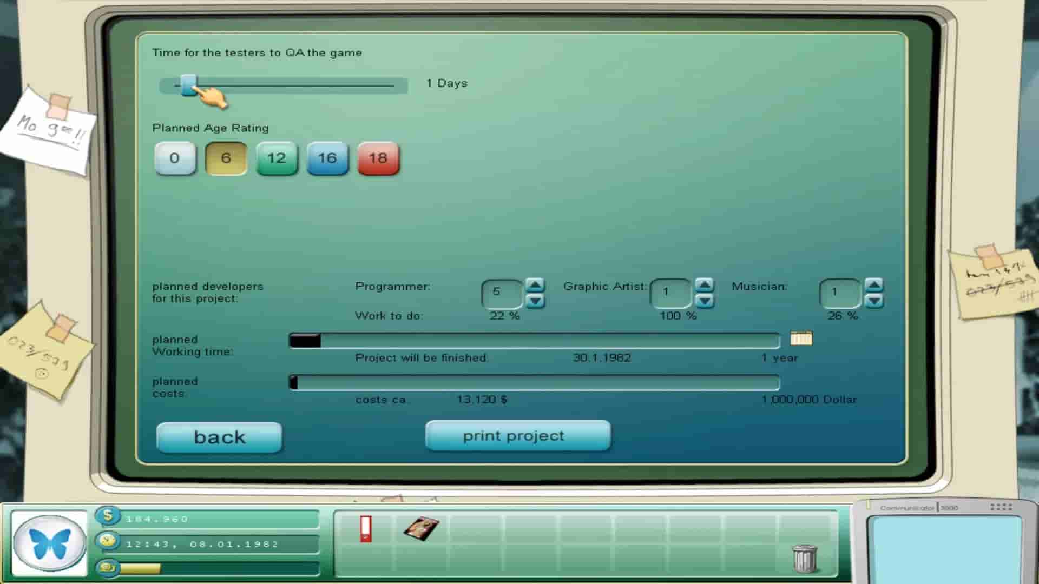Increase the Musician count
This screenshot has width=1039, height=584.
pyautogui.click(x=873, y=285)
